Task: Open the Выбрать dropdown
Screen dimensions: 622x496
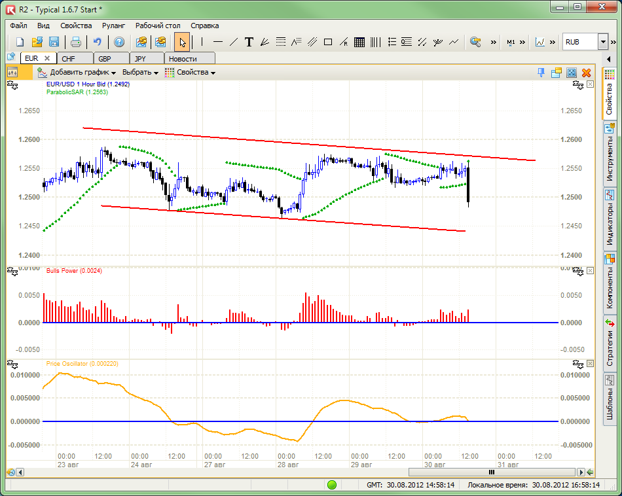Action: click(140, 72)
